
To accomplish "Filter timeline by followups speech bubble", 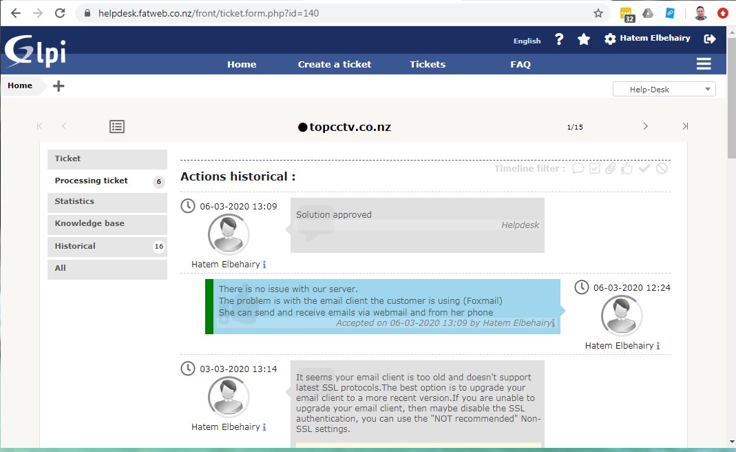I will [578, 168].
